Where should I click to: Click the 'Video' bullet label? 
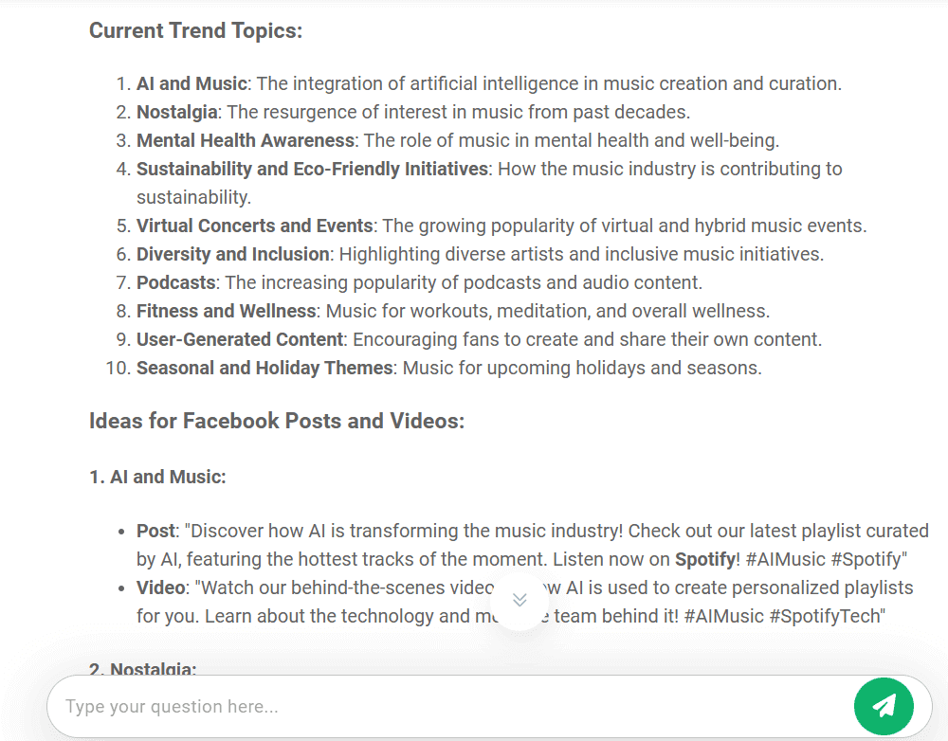(161, 587)
